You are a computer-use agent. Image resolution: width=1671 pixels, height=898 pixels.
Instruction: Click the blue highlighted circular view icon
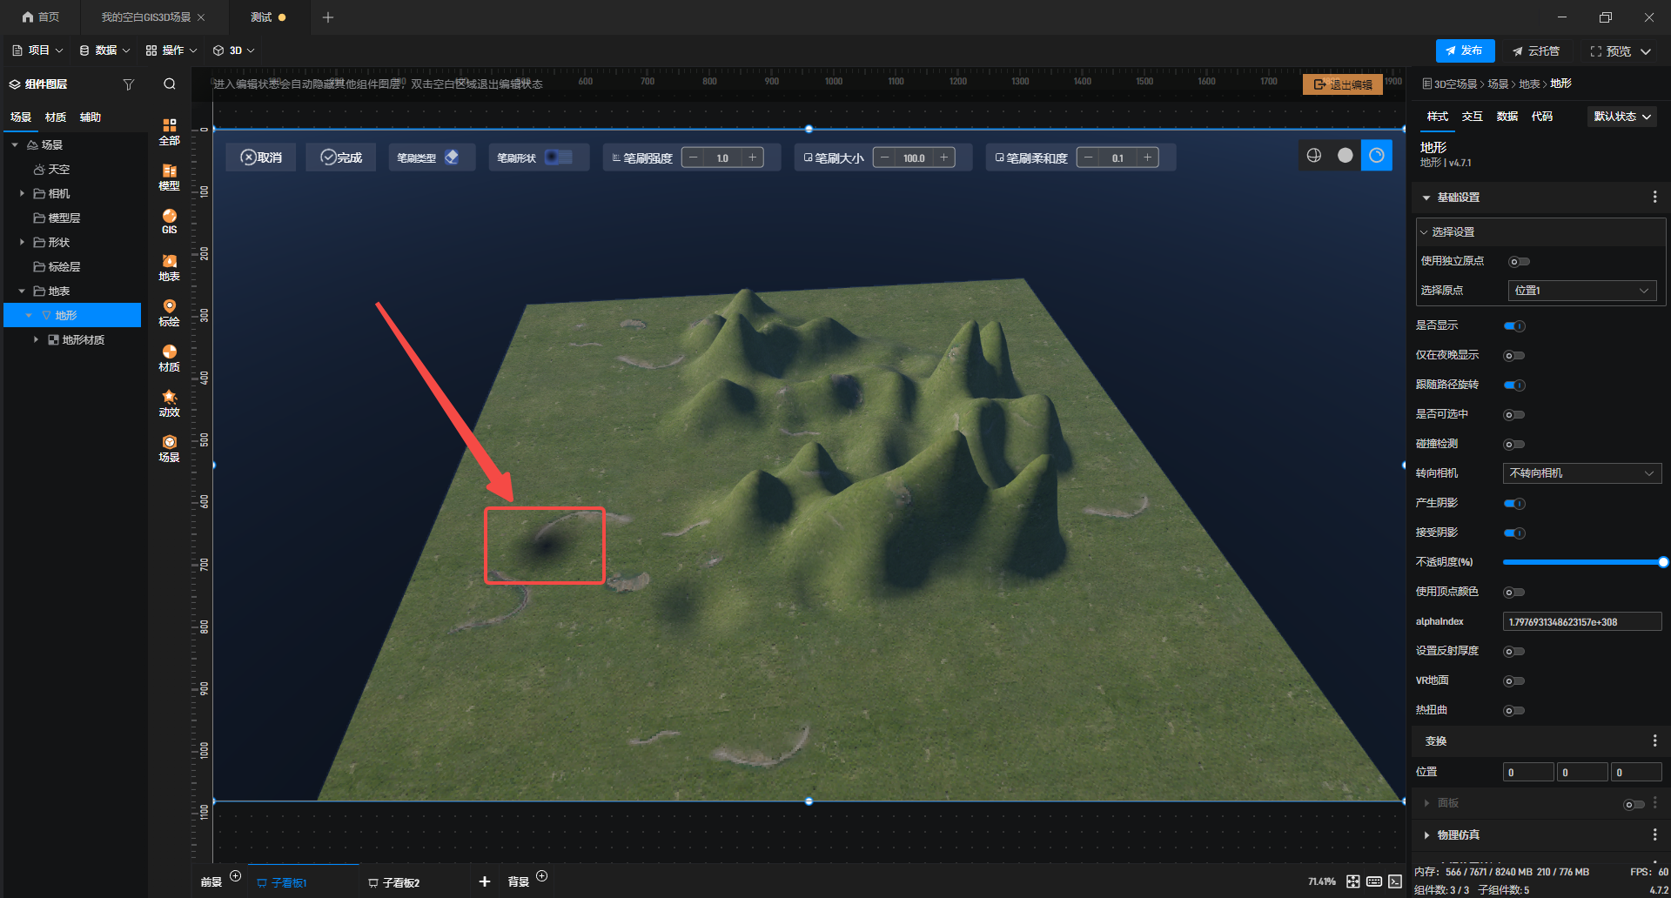1377,155
